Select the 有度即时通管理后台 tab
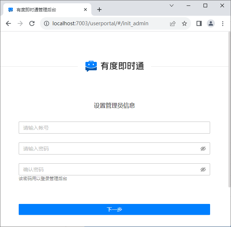 (44, 10)
